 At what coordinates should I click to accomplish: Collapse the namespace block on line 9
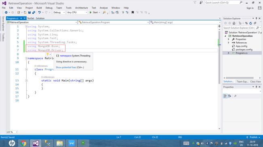tap(26, 58)
